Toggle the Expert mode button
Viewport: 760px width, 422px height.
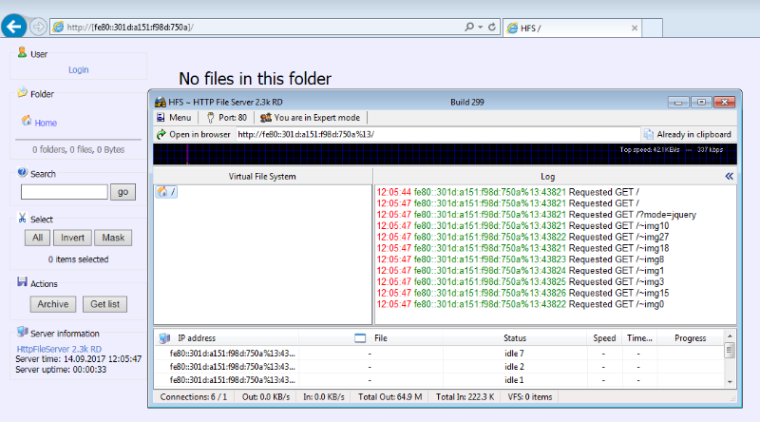(x=310, y=118)
